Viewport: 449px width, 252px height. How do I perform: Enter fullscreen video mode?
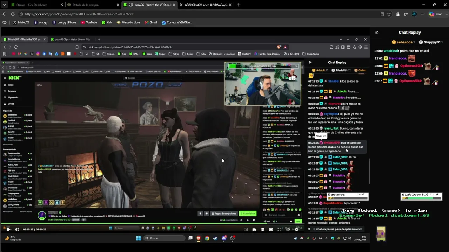pyautogui.click(x=279, y=229)
